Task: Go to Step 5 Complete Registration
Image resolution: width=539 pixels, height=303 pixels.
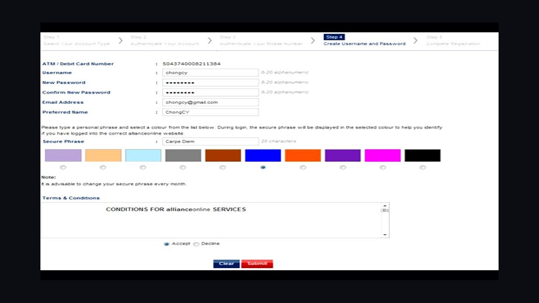Action: pyautogui.click(x=453, y=40)
